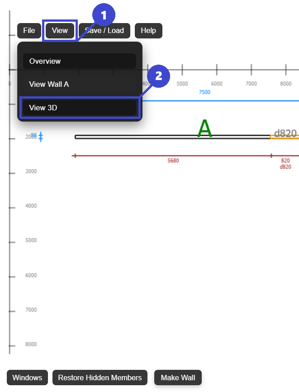Screen dimensions: 299x392
Task: Open the File menu
Action: click(x=29, y=31)
